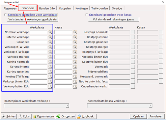Click Werkplaats Voorraad lookup button
Screen dimensions: 166x120
tap(133, 67)
